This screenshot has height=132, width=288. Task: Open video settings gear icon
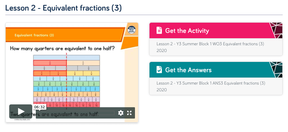click(x=121, y=113)
